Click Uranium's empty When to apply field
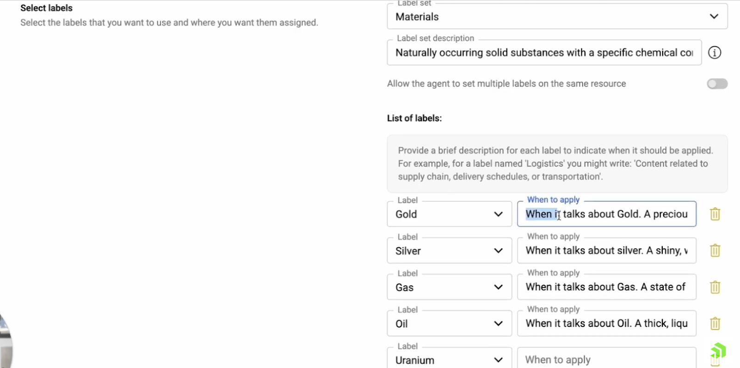The height and width of the screenshot is (368, 740). (x=606, y=359)
